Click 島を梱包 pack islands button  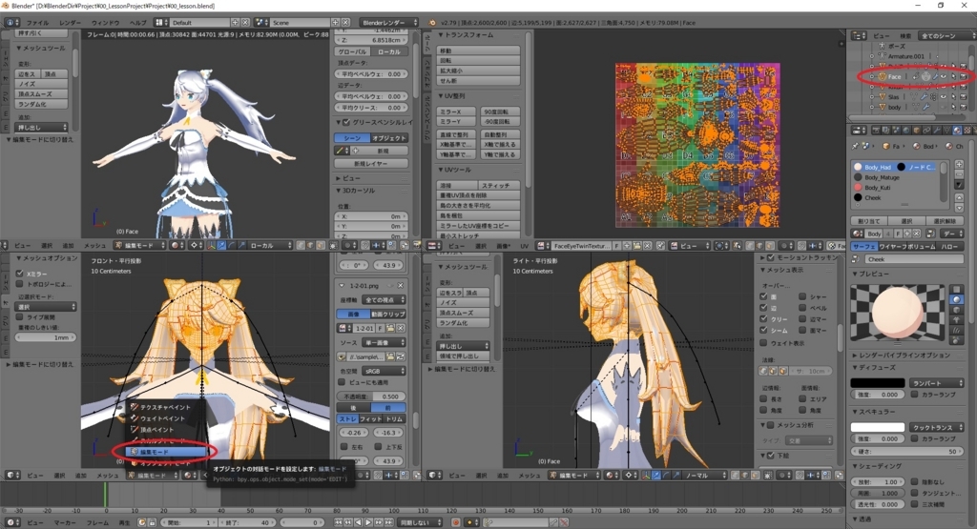coord(478,215)
